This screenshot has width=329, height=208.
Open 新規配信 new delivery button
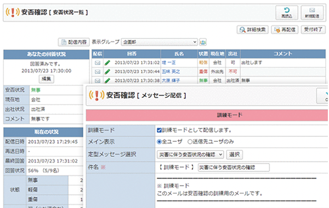[x=312, y=13]
